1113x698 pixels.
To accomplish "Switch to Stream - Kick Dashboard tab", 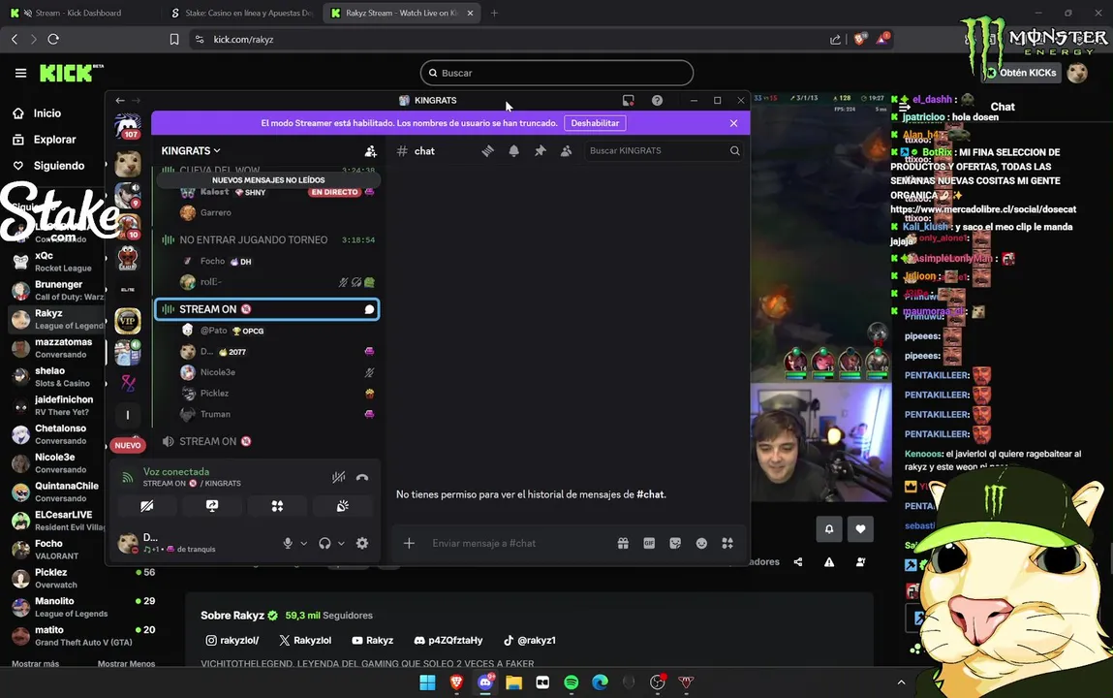I will (x=80, y=13).
